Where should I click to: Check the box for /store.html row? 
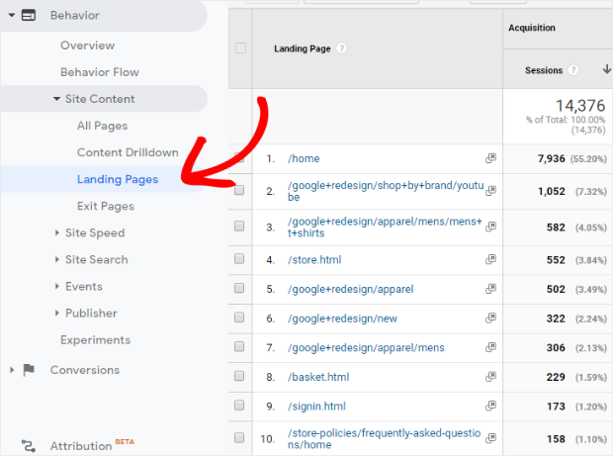(x=239, y=261)
